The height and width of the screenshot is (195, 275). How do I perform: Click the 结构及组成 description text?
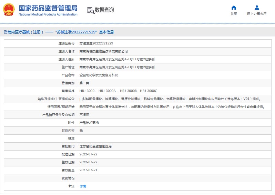(171, 99)
